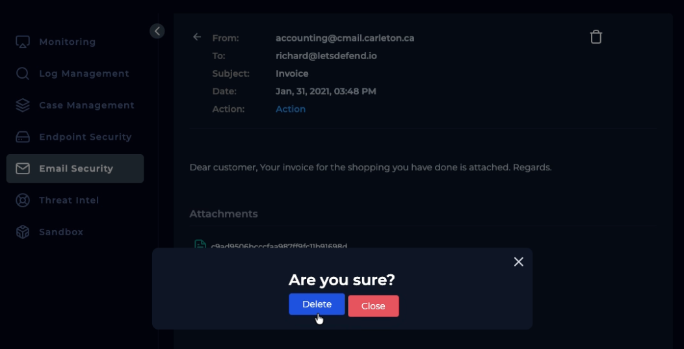Click the Log Management magnifier icon
The width and height of the screenshot is (684, 349).
coord(23,73)
